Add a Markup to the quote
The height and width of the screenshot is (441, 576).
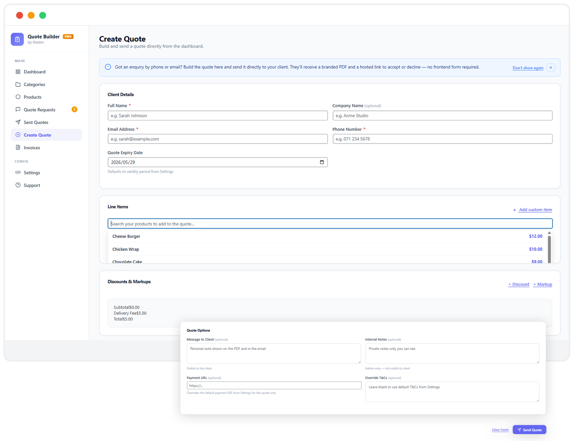click(543, 285)
